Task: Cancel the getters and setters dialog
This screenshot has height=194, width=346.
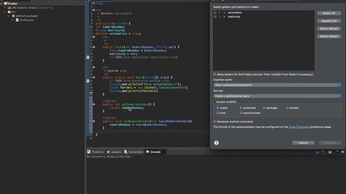Action: click(303, 143)
